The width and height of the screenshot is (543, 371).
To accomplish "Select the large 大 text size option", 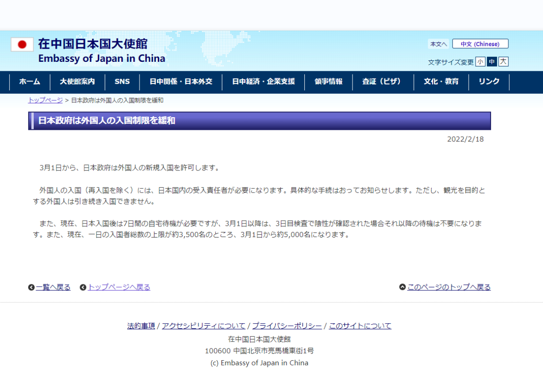I will click(x=503, y=61).
